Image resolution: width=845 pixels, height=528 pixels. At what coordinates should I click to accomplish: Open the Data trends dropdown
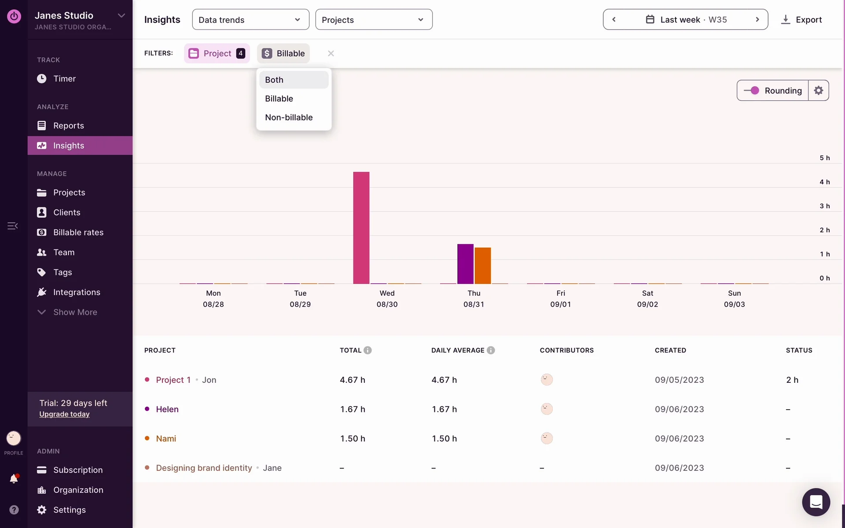tap(250, 20)
